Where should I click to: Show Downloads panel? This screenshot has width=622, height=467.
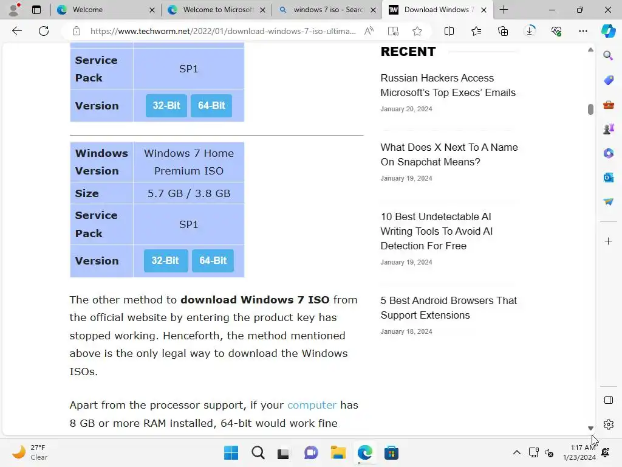click(x=530, y=31)
